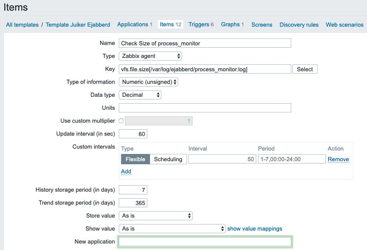
Task: Switch to the Triggers tab
Action: click(201, 24)
